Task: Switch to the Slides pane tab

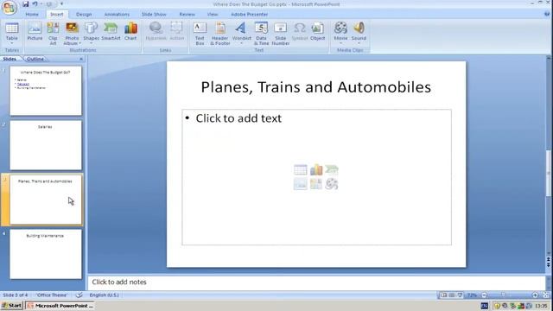Action: coord(10,59)
